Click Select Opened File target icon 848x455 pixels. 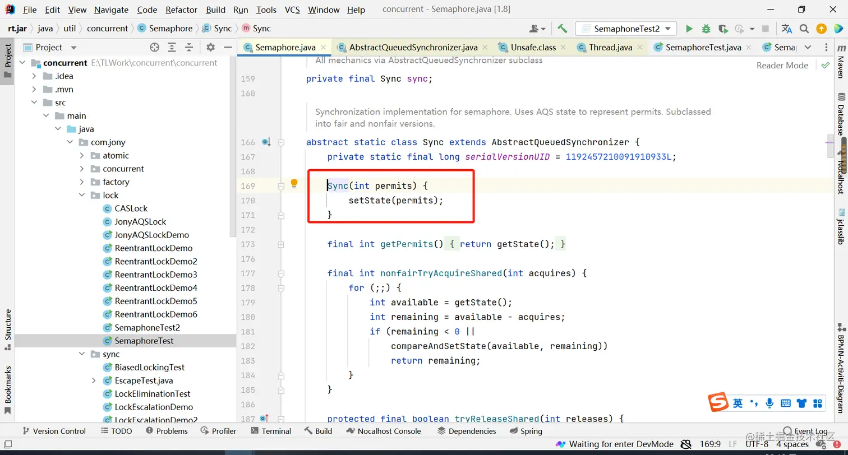tap(154, 48)
